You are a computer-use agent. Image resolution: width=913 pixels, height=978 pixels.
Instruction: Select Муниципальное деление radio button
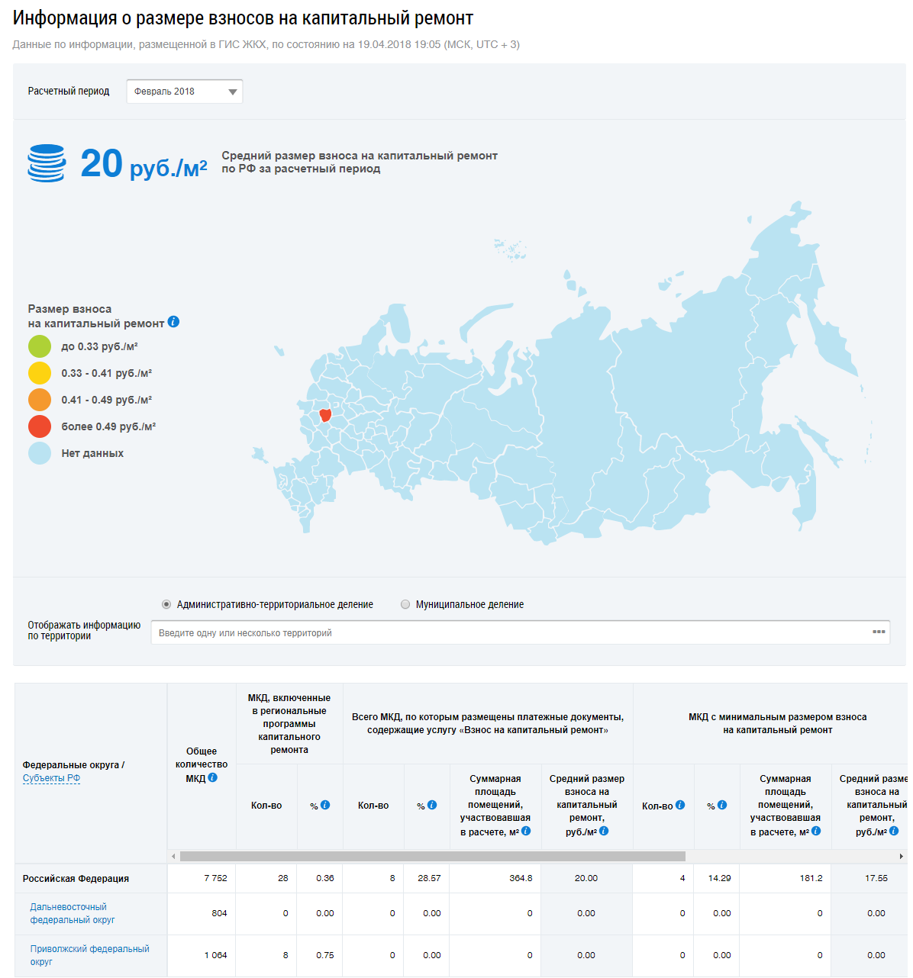pyautogui.click(x=405, y=604)
